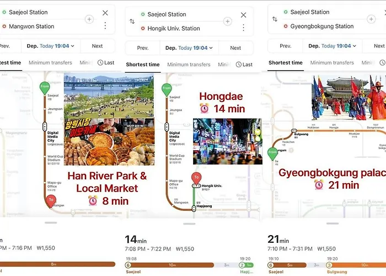Select Minimum transfers tab in the Gyeongbokgung panel
The width and height of the screenshot is (386, 276).
point(332,62)
